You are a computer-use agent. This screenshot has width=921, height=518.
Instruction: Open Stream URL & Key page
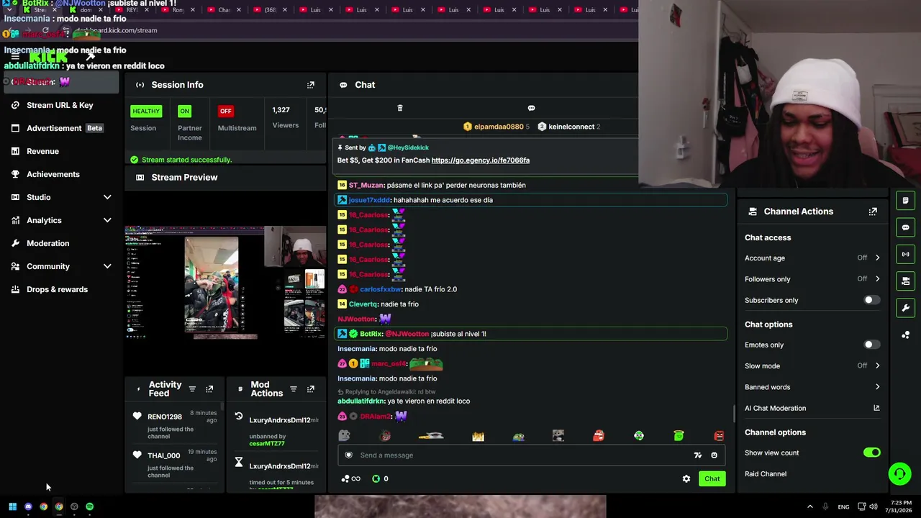tap(62, 105)
